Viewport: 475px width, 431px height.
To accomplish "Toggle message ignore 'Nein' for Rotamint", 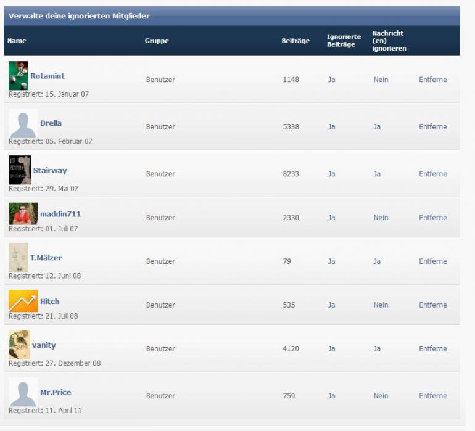I will (381, 80).
